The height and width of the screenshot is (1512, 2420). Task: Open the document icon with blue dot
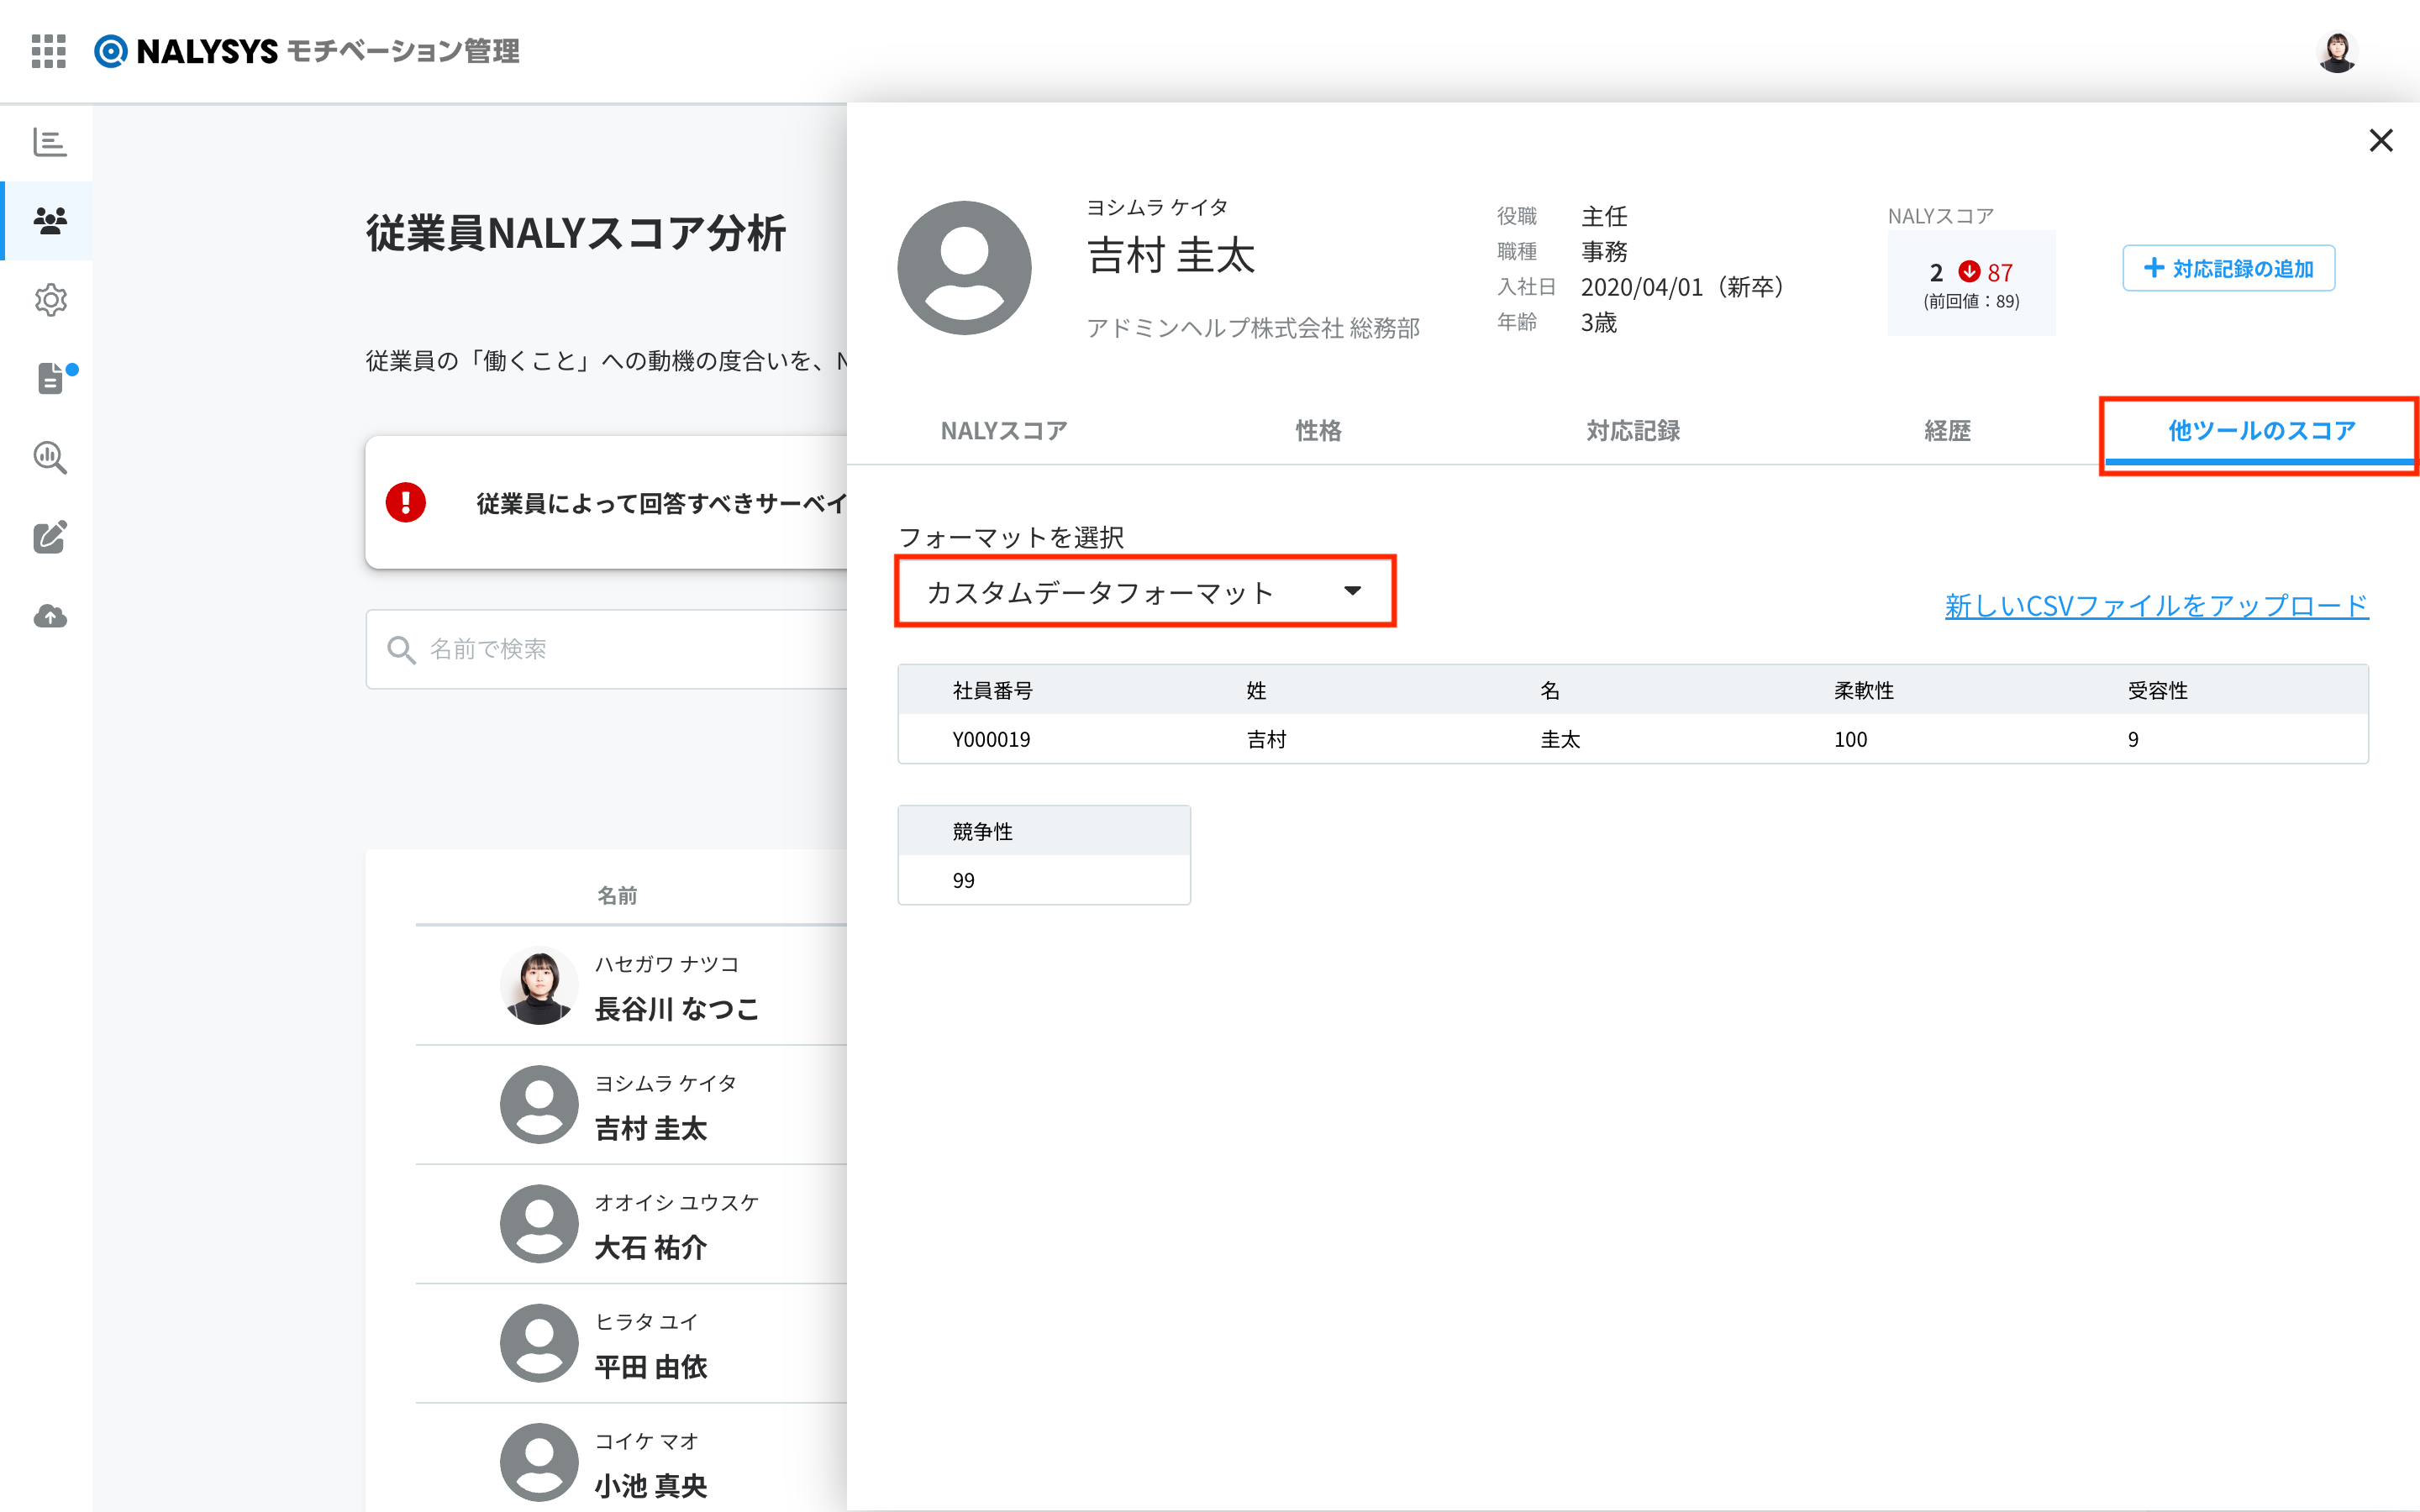(x=54, y=378)
